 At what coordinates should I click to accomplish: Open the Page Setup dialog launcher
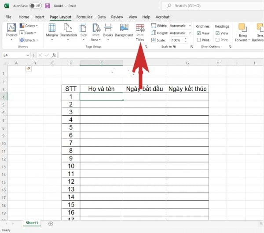click(x=146, y=47)
